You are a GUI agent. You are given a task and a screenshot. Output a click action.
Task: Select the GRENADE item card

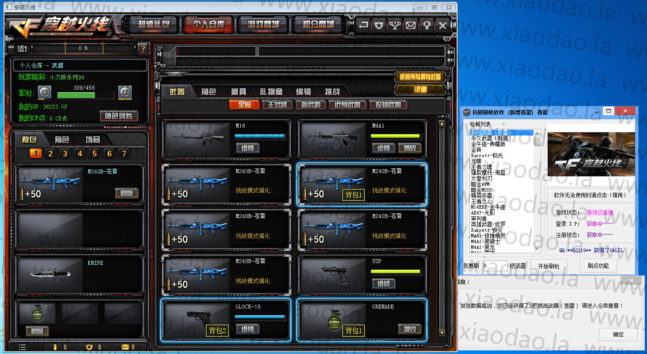[362, 320]
